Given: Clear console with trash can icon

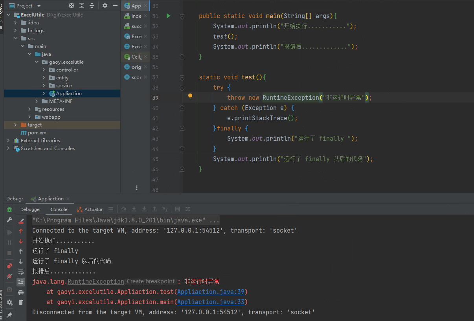Looking at the screenshot, I should click(x=21, y=303).
